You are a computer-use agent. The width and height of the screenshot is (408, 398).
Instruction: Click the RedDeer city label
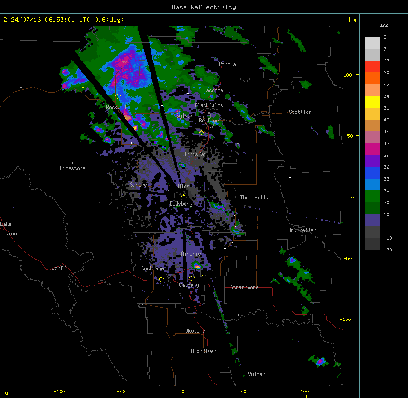[x=209, y=121]
